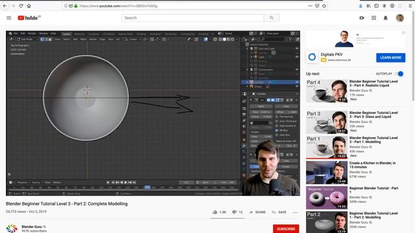Open the timeline Keying dropdown
The height and width of the screenshot is (233, 415).
tap(37, 183)
